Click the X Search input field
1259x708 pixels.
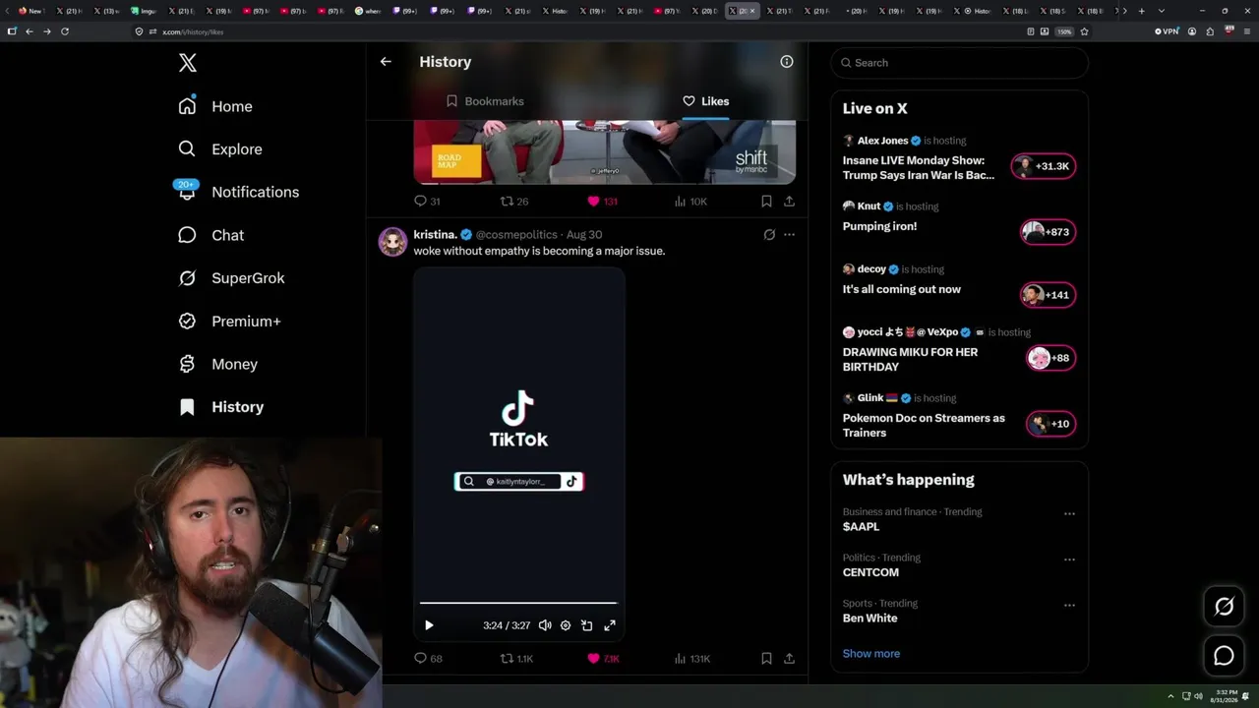(960, 63)
